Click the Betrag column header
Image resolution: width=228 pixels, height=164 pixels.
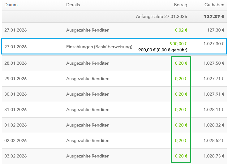[181, 5]
